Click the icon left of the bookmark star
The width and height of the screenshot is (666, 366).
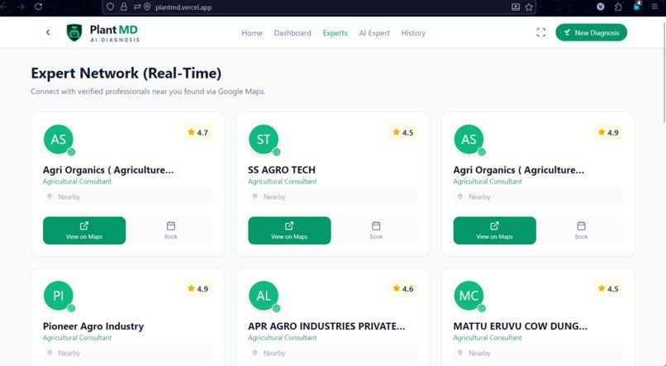tap(516, 7)
